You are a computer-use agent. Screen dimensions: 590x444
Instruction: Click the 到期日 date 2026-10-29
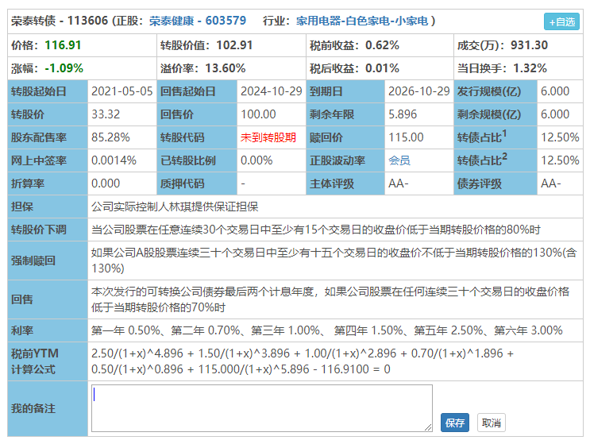(418, 91)
